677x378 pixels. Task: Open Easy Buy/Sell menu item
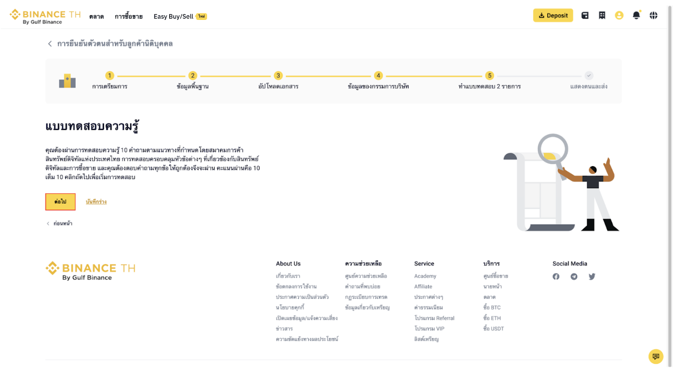pyautogui.click(x=173, y=16)
